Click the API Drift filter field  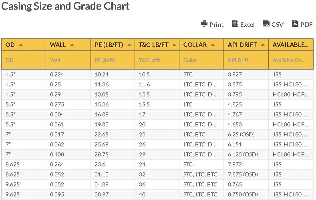[x=244, y=60]
